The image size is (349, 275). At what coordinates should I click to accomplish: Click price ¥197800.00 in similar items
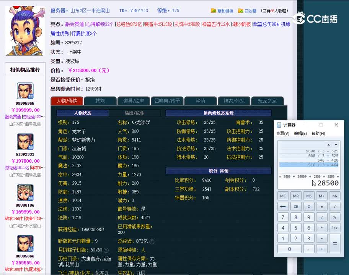(25, 161)
